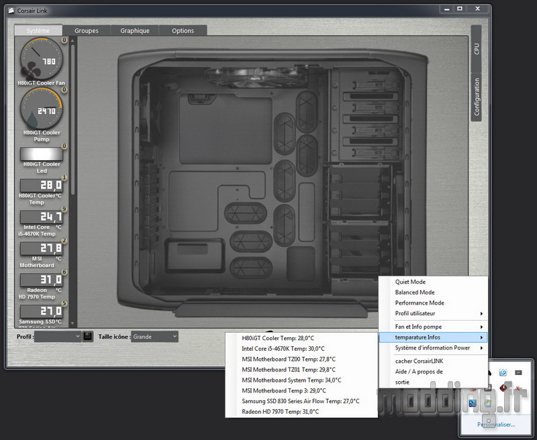Click the blue phone tray icon
The width and height of the screenshot is (537, 440).
click(x=473, y=403)
